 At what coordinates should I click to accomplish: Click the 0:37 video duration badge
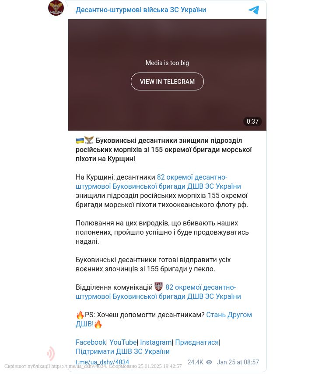coord(252,121)
